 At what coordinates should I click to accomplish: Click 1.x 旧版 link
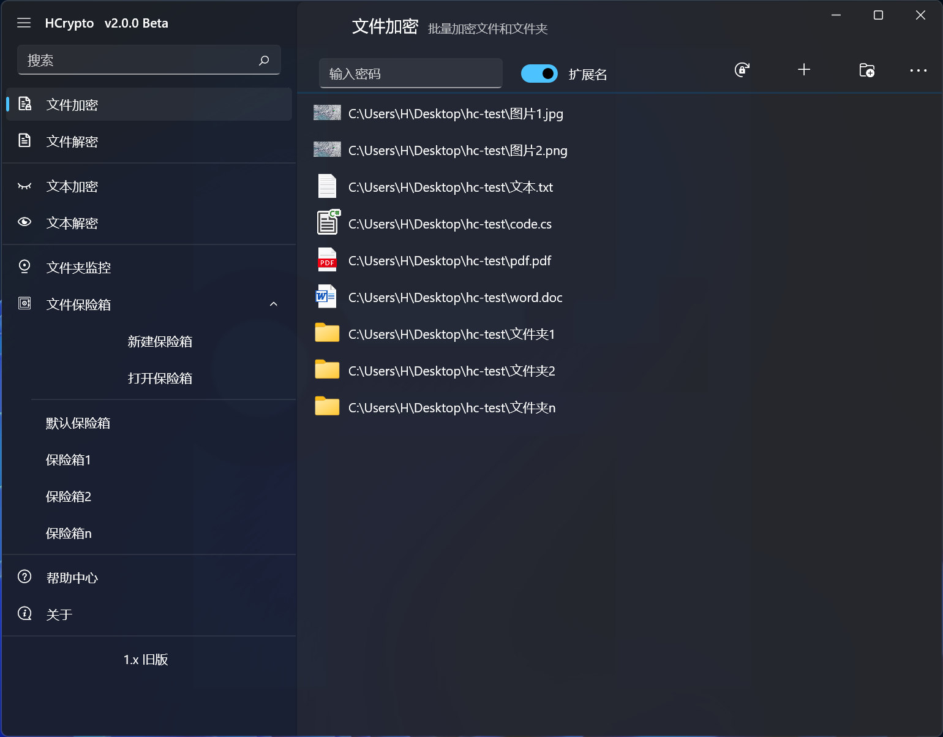coord(146,659)
